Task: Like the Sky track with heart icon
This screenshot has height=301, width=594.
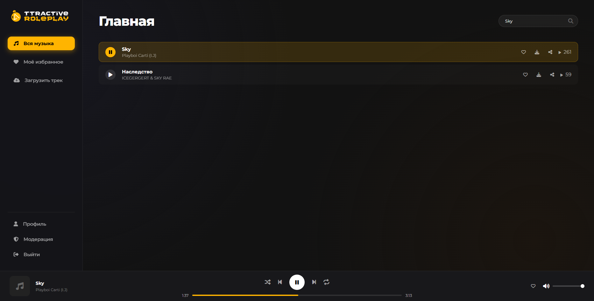Action: point(524,52)
